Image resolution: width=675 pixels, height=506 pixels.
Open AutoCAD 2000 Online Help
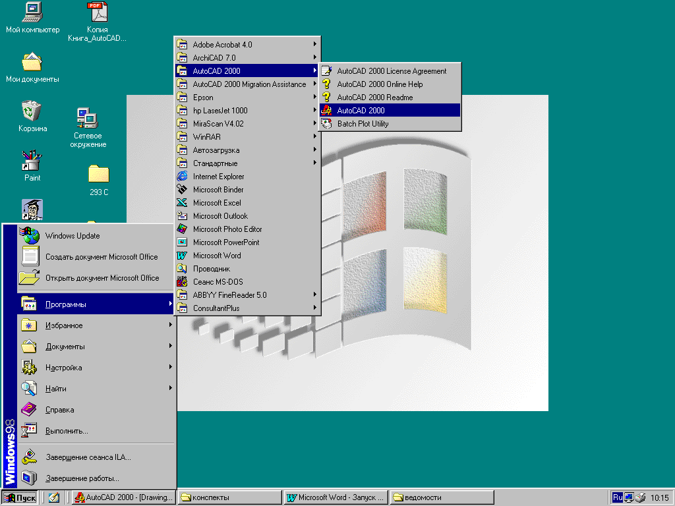[390, 84]
